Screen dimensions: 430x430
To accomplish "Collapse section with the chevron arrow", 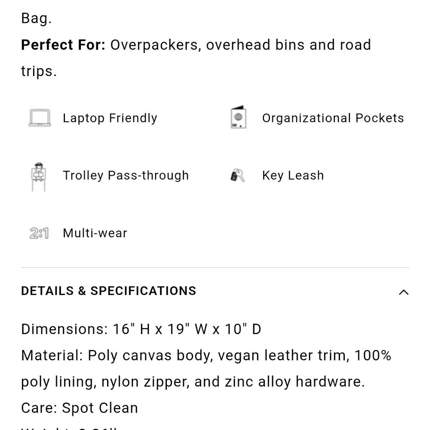I will click(403, 292).
